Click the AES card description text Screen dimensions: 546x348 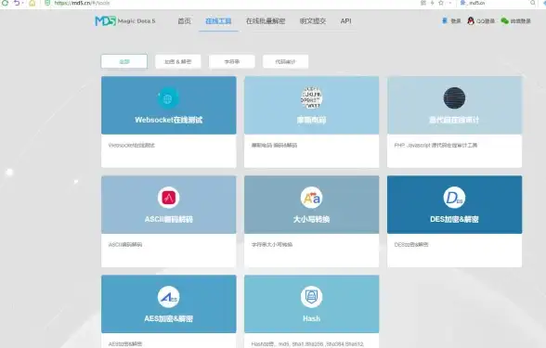[x=125, y=344]
